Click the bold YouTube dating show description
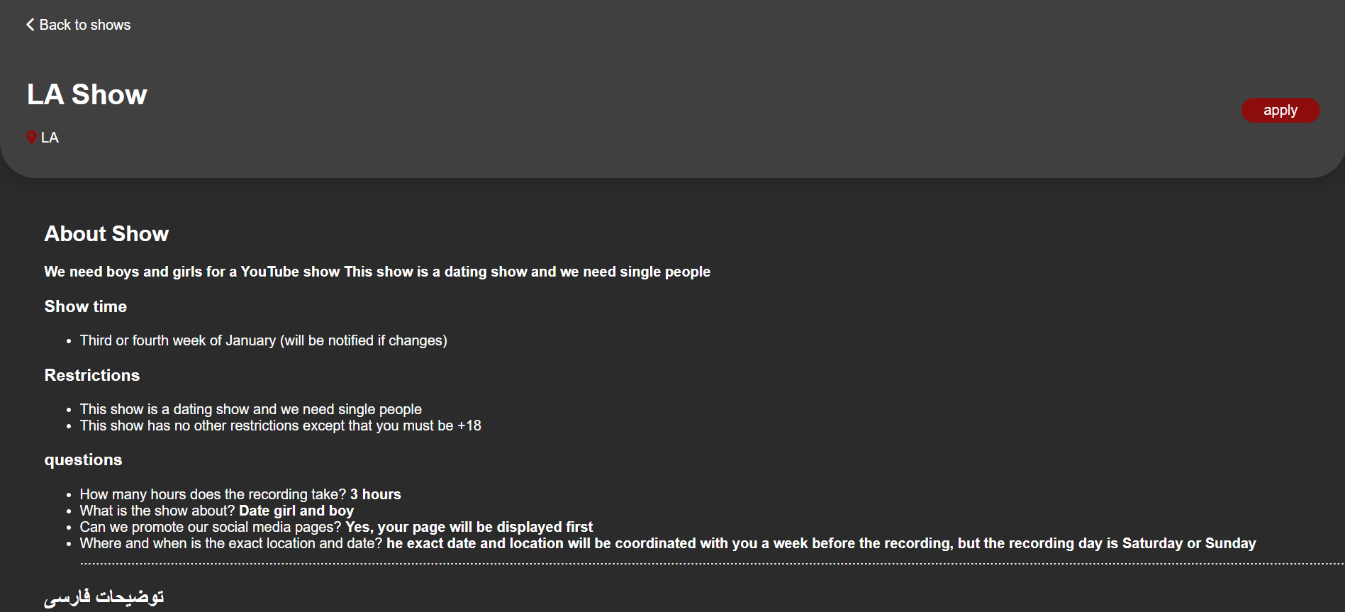 tap(377, 272)
